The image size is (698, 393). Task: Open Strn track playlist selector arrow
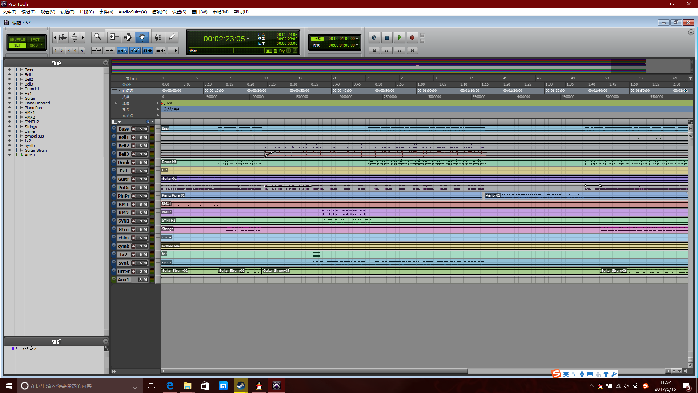pos(114,229)
